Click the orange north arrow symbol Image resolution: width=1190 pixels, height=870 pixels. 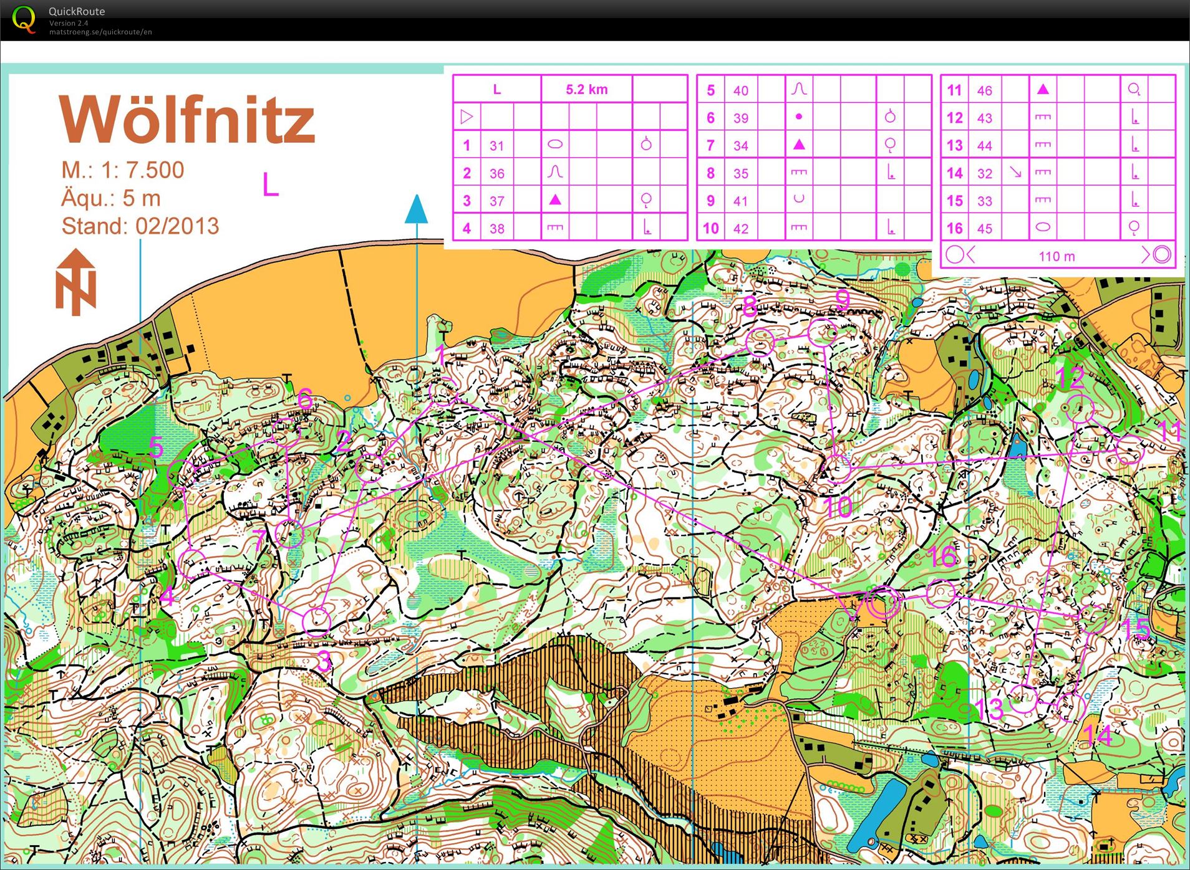pos(76,282)
